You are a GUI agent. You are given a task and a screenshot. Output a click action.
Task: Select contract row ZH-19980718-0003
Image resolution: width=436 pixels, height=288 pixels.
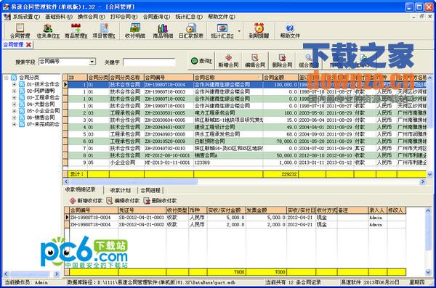point(247,91)
